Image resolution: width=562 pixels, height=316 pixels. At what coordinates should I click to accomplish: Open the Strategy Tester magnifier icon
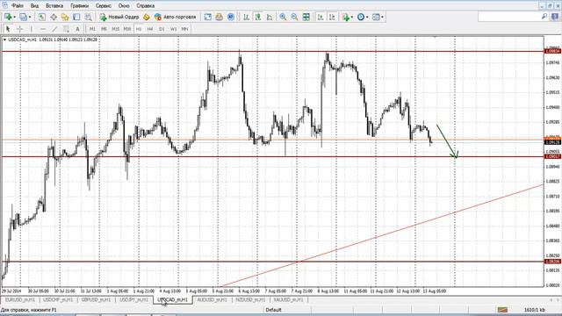[88, 17]
